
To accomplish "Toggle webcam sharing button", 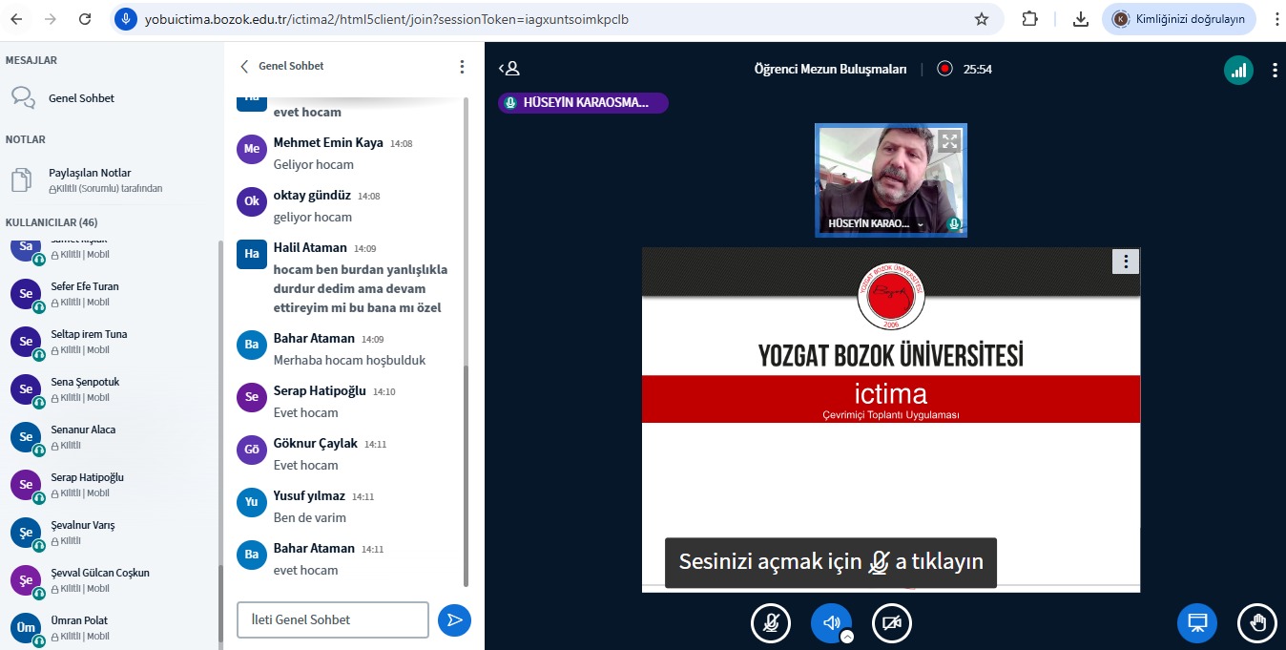I will pyautogui.click(x=892, y=623).
